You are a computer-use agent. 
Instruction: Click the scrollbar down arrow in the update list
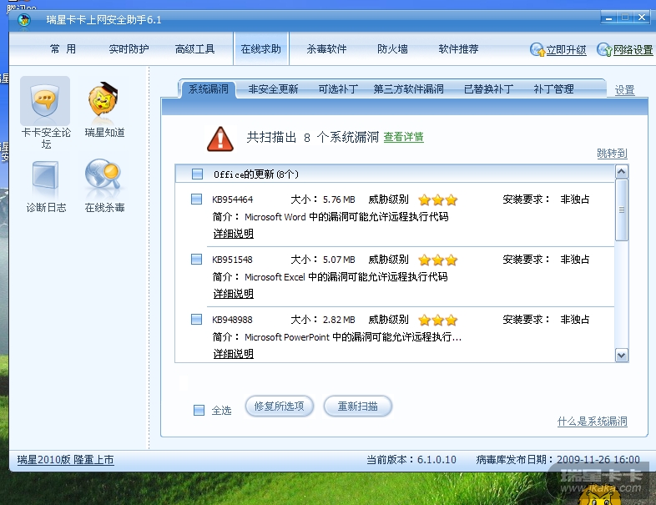coord(621,356)
